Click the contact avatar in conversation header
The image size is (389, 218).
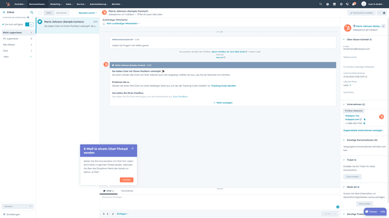(x=104, y=12)
